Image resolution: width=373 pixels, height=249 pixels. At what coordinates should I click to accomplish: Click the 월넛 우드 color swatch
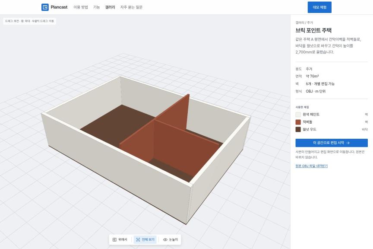pos(298,129)
